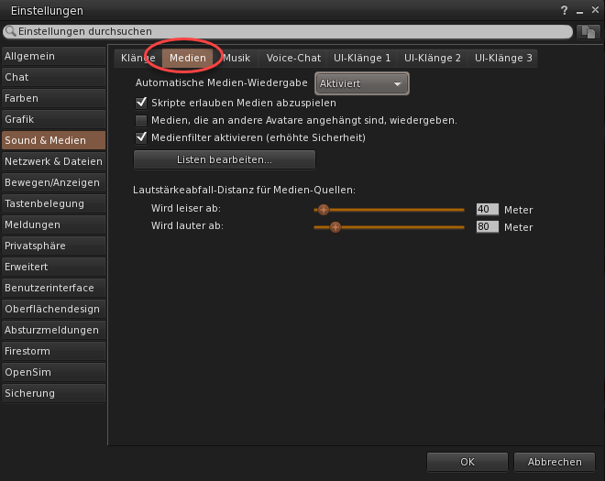Click the copy icon beside the search field
This screenshot has width=605, height=481.
588,31
